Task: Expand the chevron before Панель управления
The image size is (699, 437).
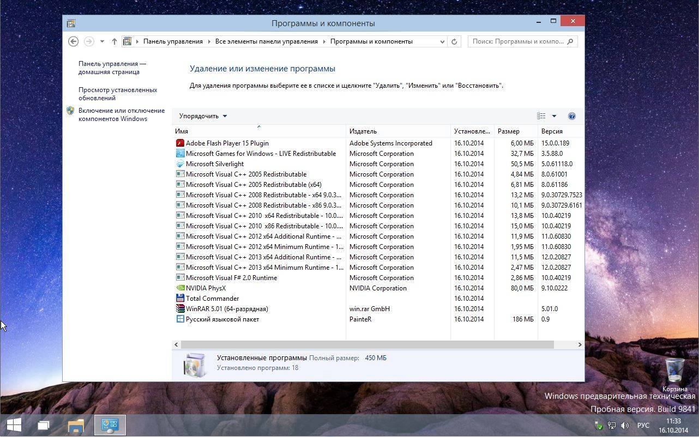Action: [137, 41]
